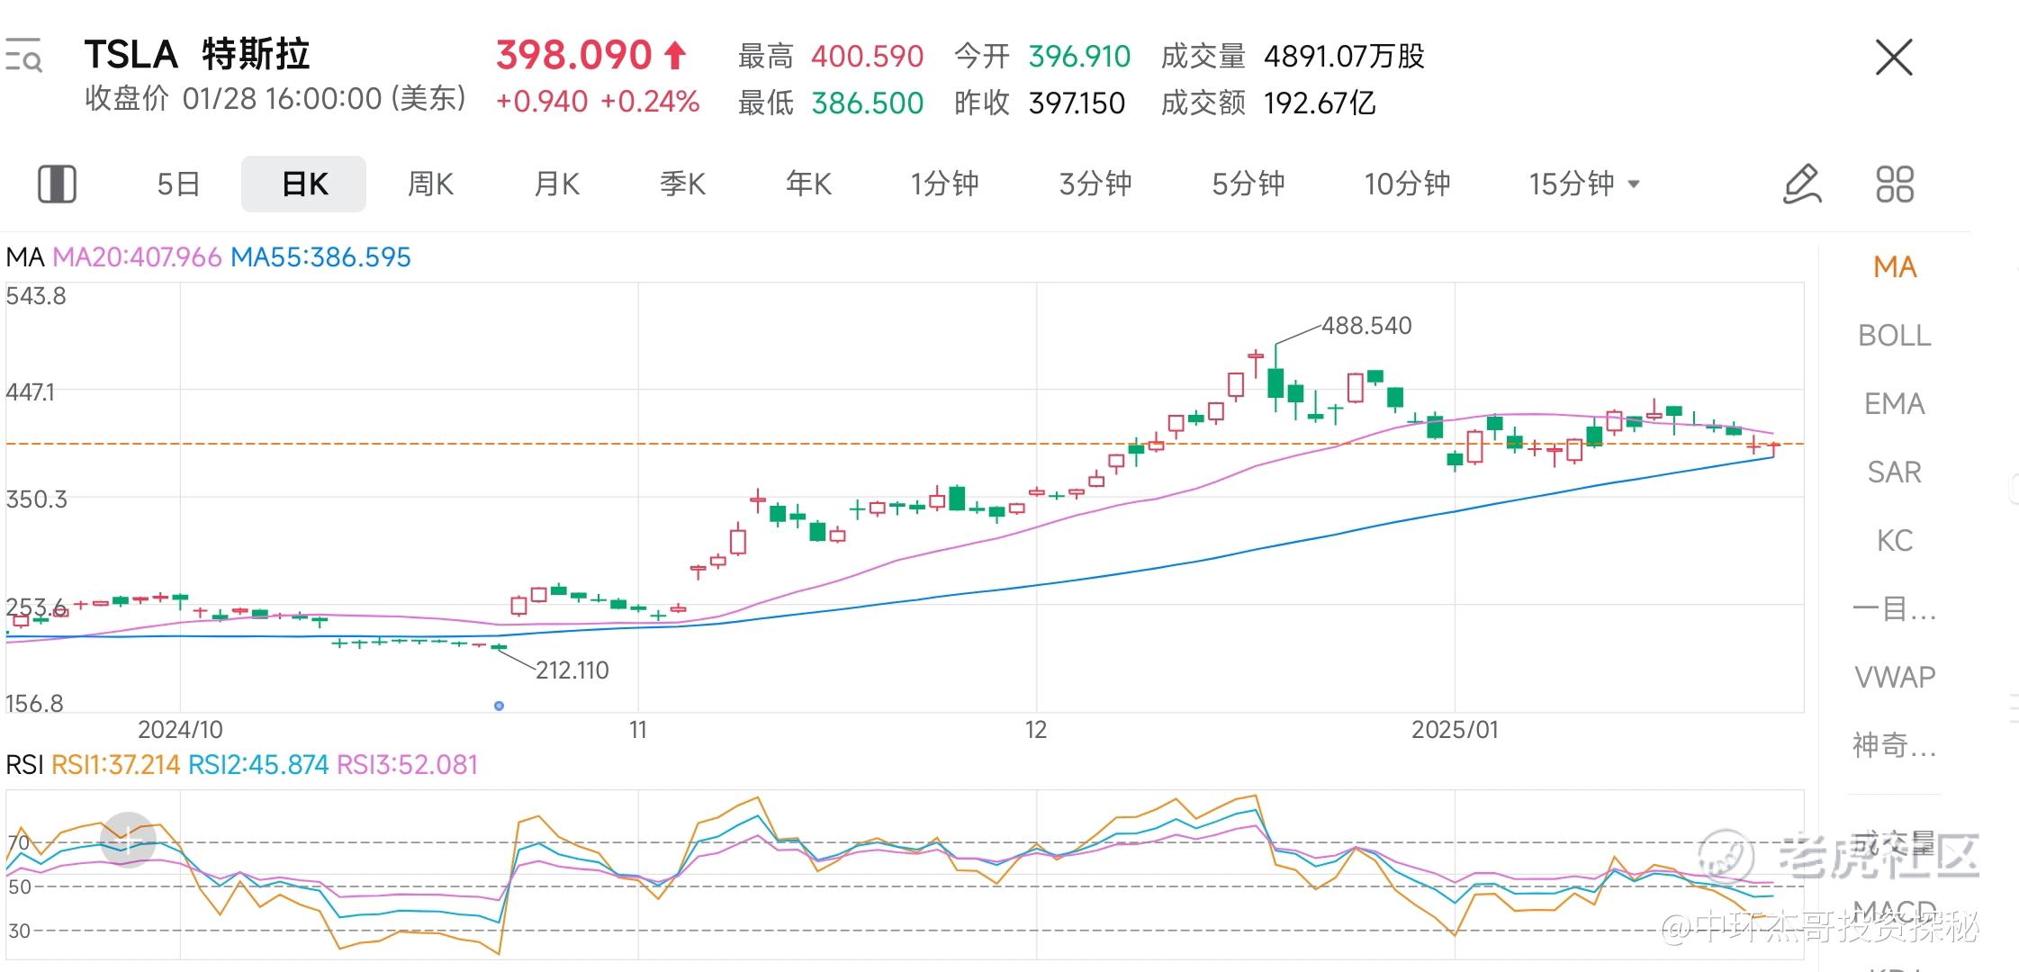Click the TSLA 特斯拉 stock title
The height and width of the screenshot is (972, 2019).
(x=197, y=55)
